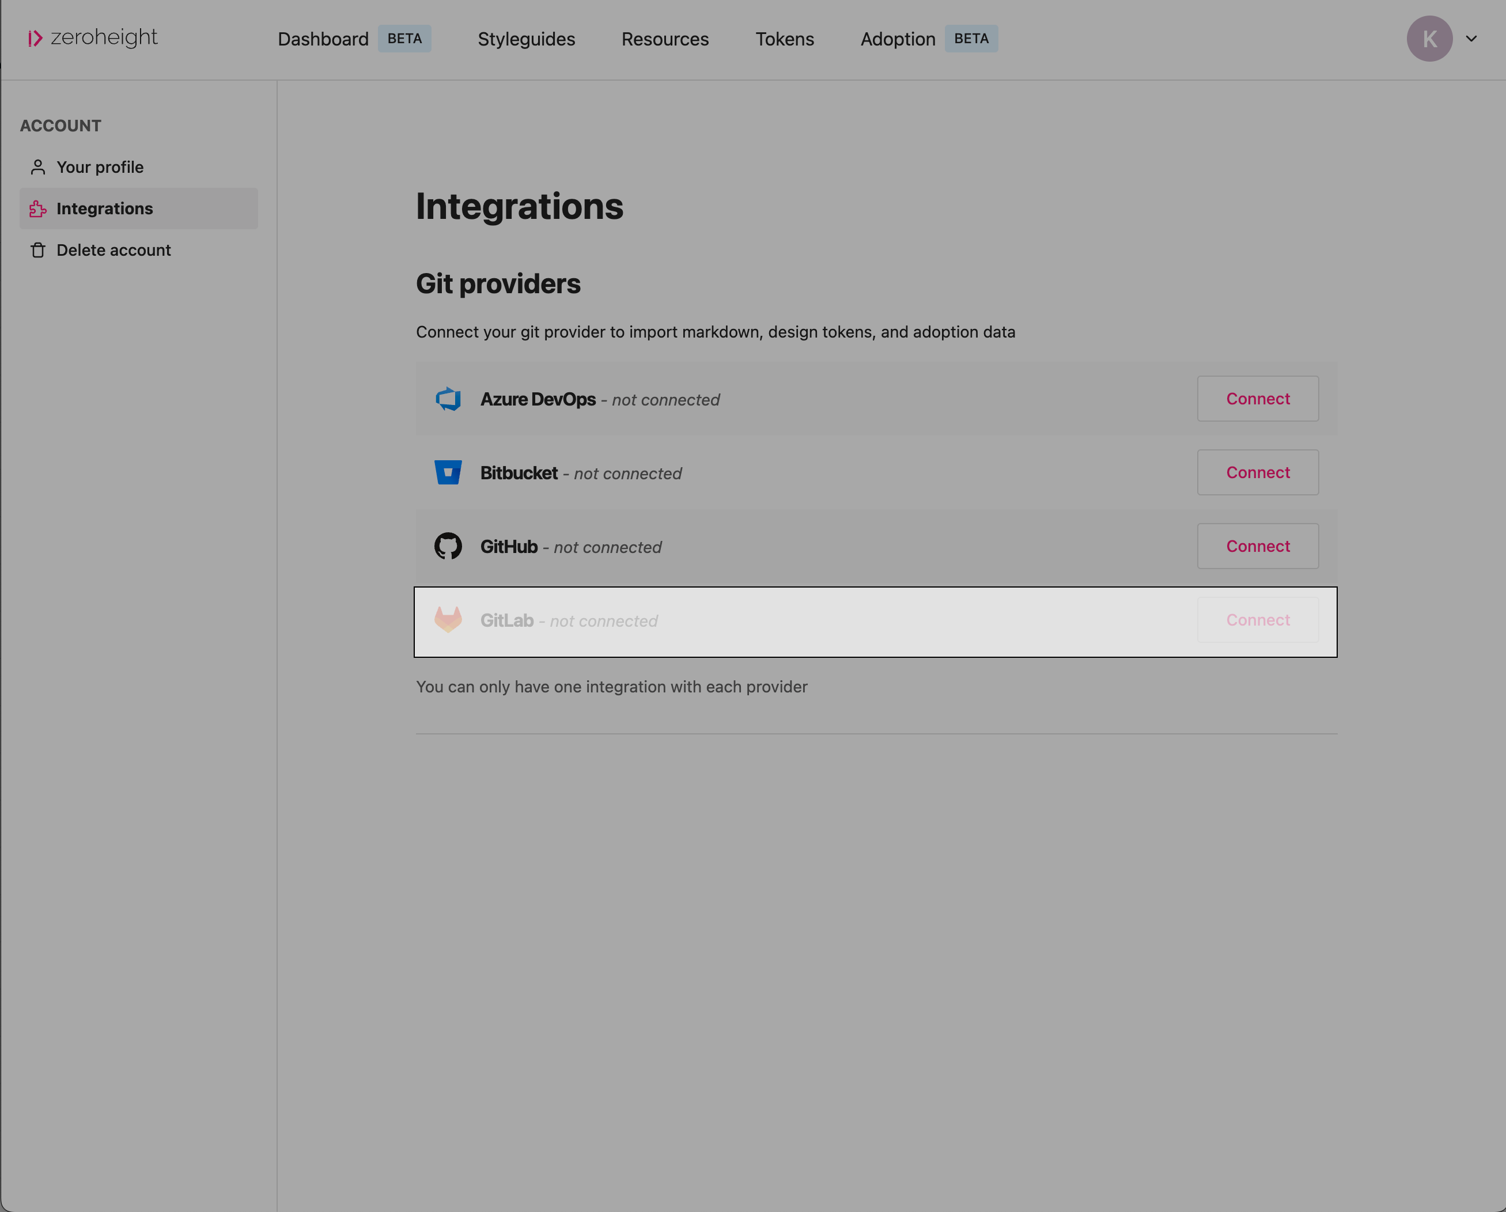The width and height of the screenshot is (1506, 1212).
Task: Click the Integrations page heading
Action: [519, 206]
